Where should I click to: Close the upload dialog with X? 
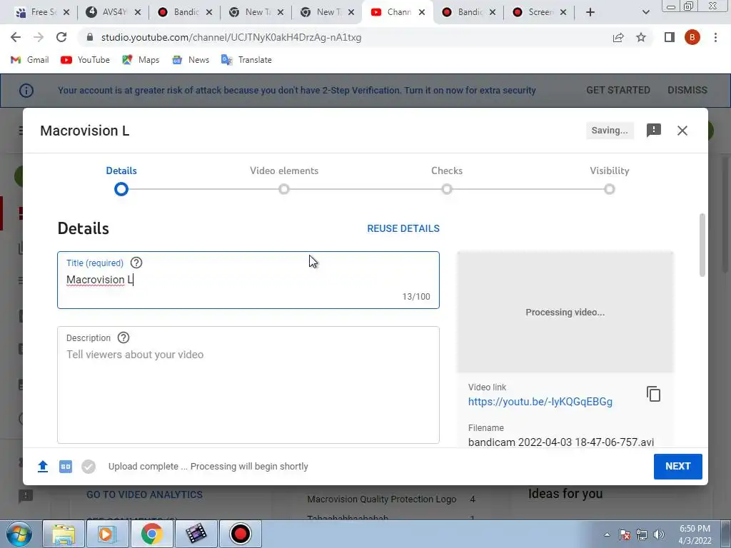pos(682,131)
